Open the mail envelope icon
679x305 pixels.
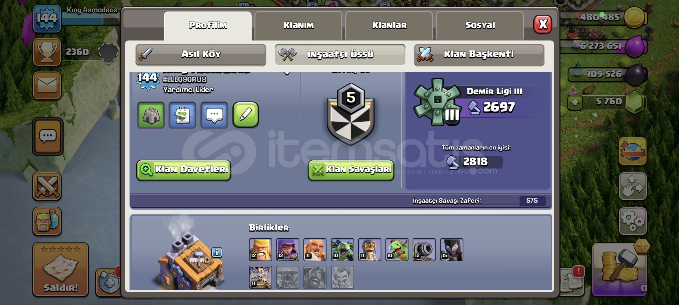47,85
